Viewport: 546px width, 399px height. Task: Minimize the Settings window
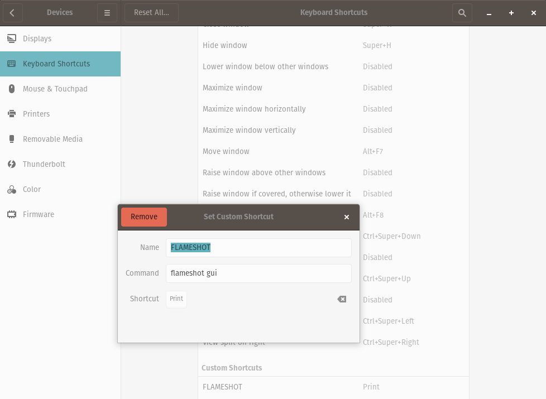point(489,13)
